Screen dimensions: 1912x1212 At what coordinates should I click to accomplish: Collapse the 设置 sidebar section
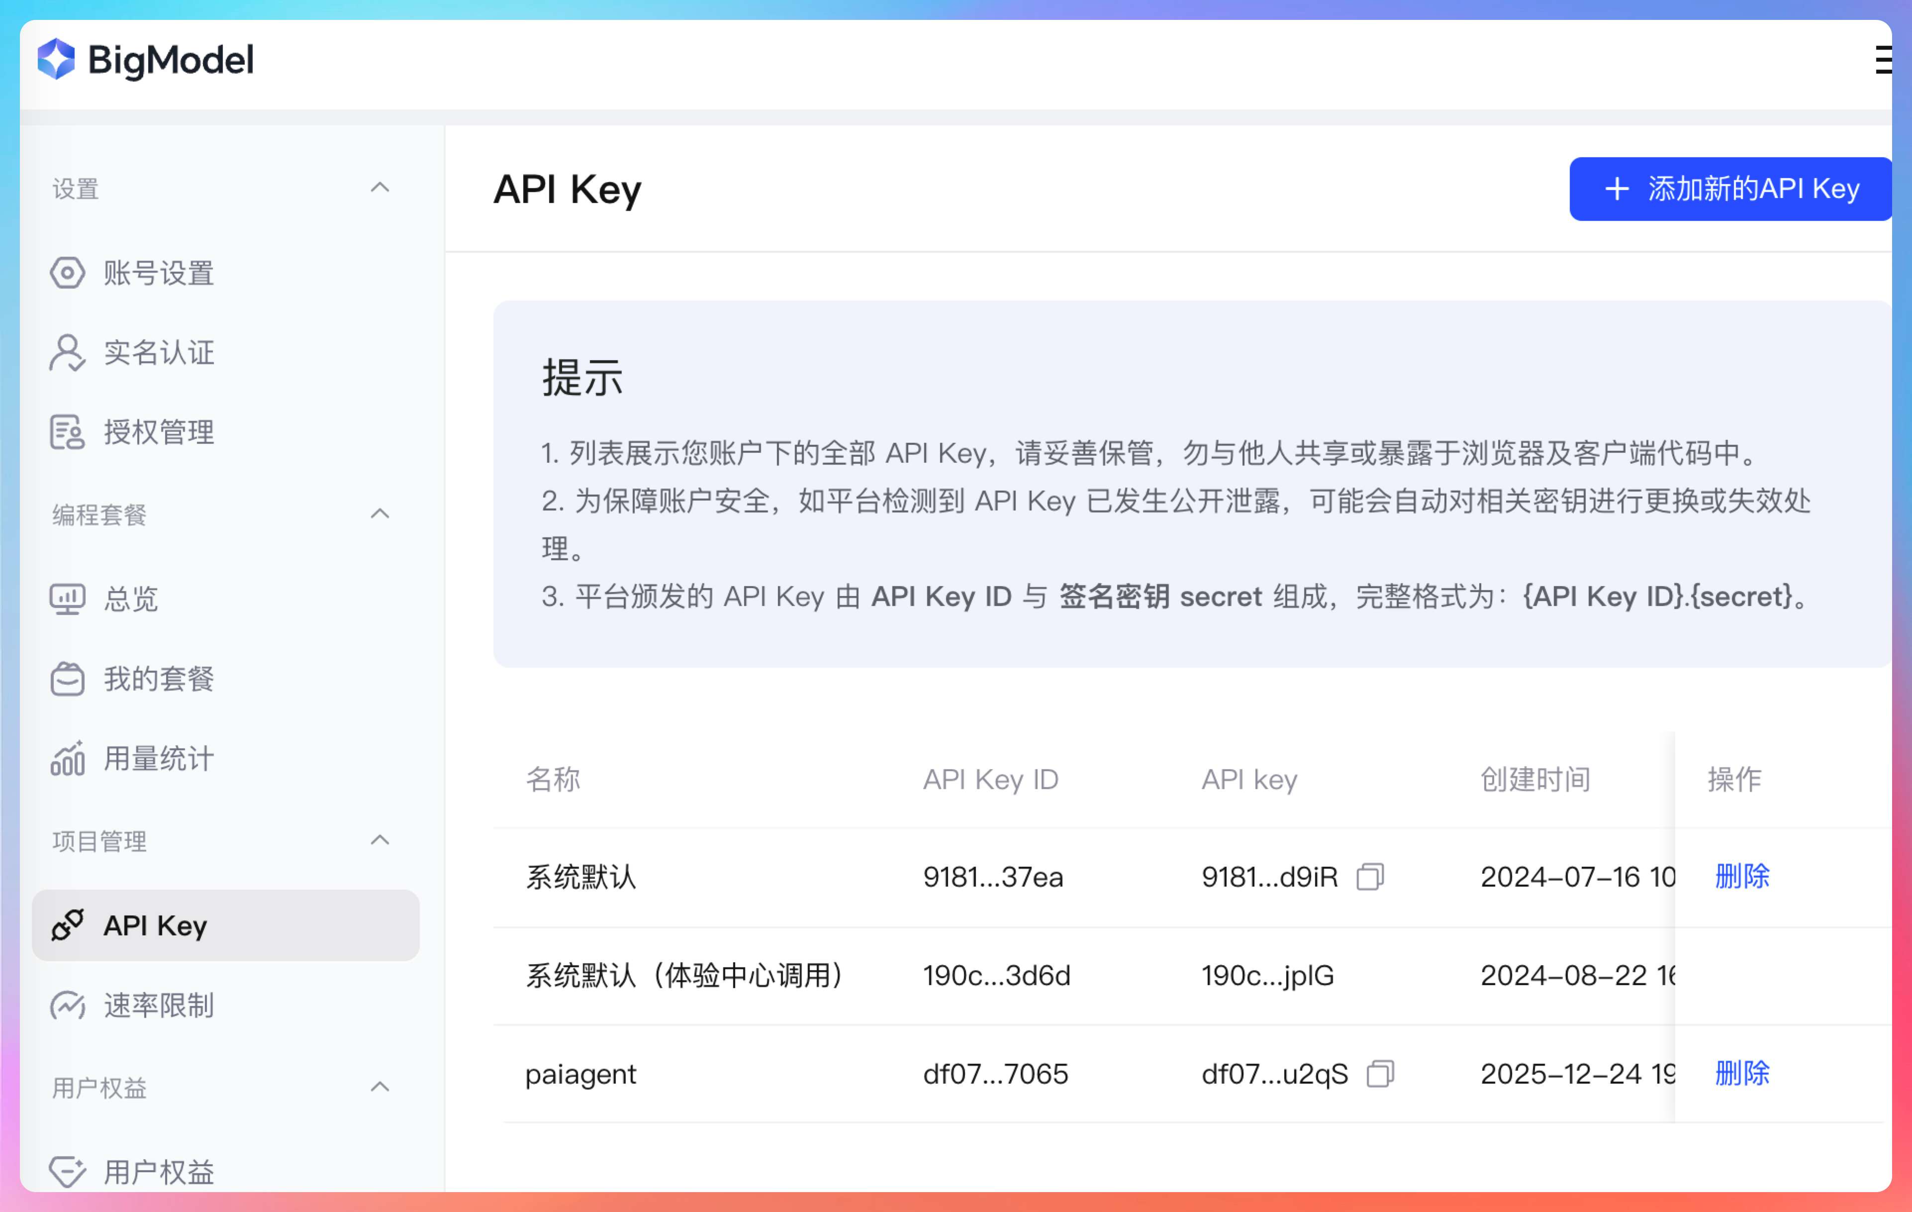[x=381, y=188]
